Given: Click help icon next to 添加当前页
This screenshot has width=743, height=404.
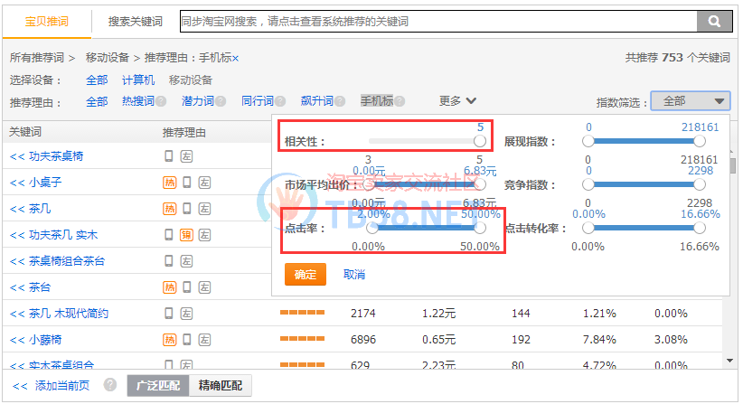Looking at the screenshot, I should [x=110, y=385].
